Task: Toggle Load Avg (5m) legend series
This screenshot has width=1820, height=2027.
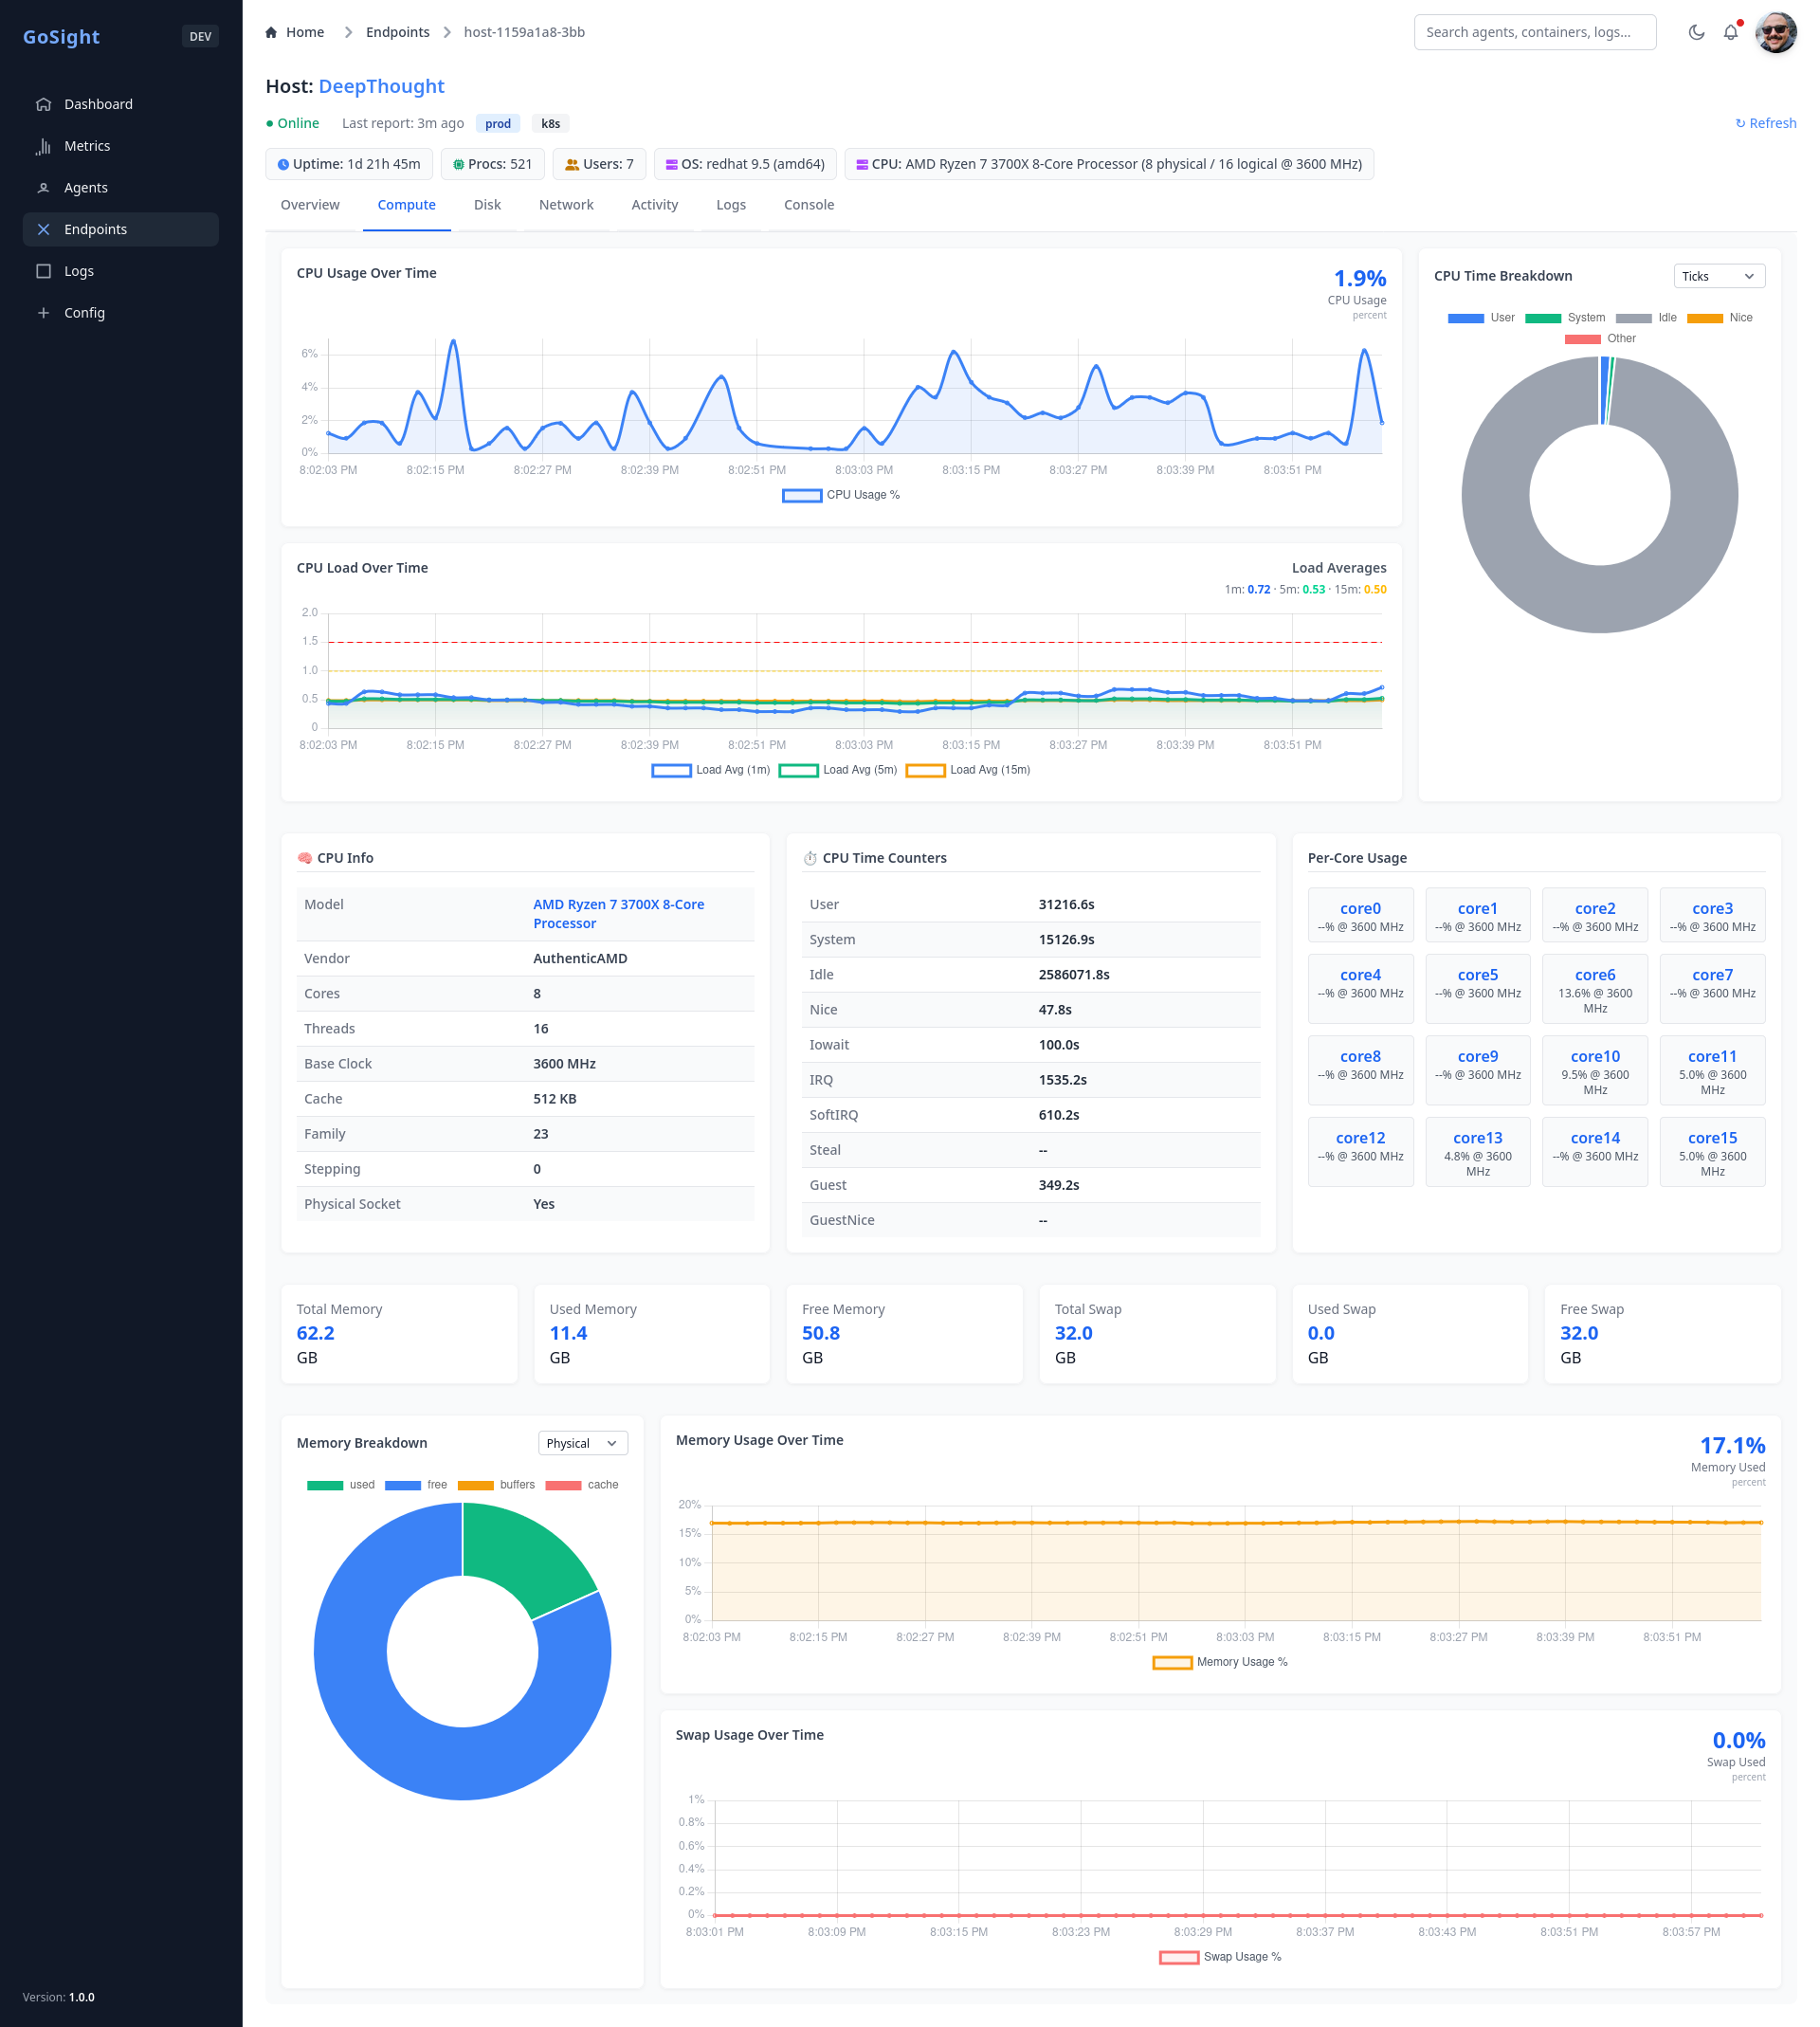Action: coord(838,770)
